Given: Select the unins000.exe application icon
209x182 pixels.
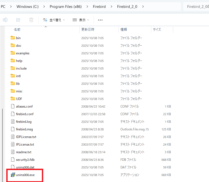Looking at the screenshot, I should tap(13, 175).
